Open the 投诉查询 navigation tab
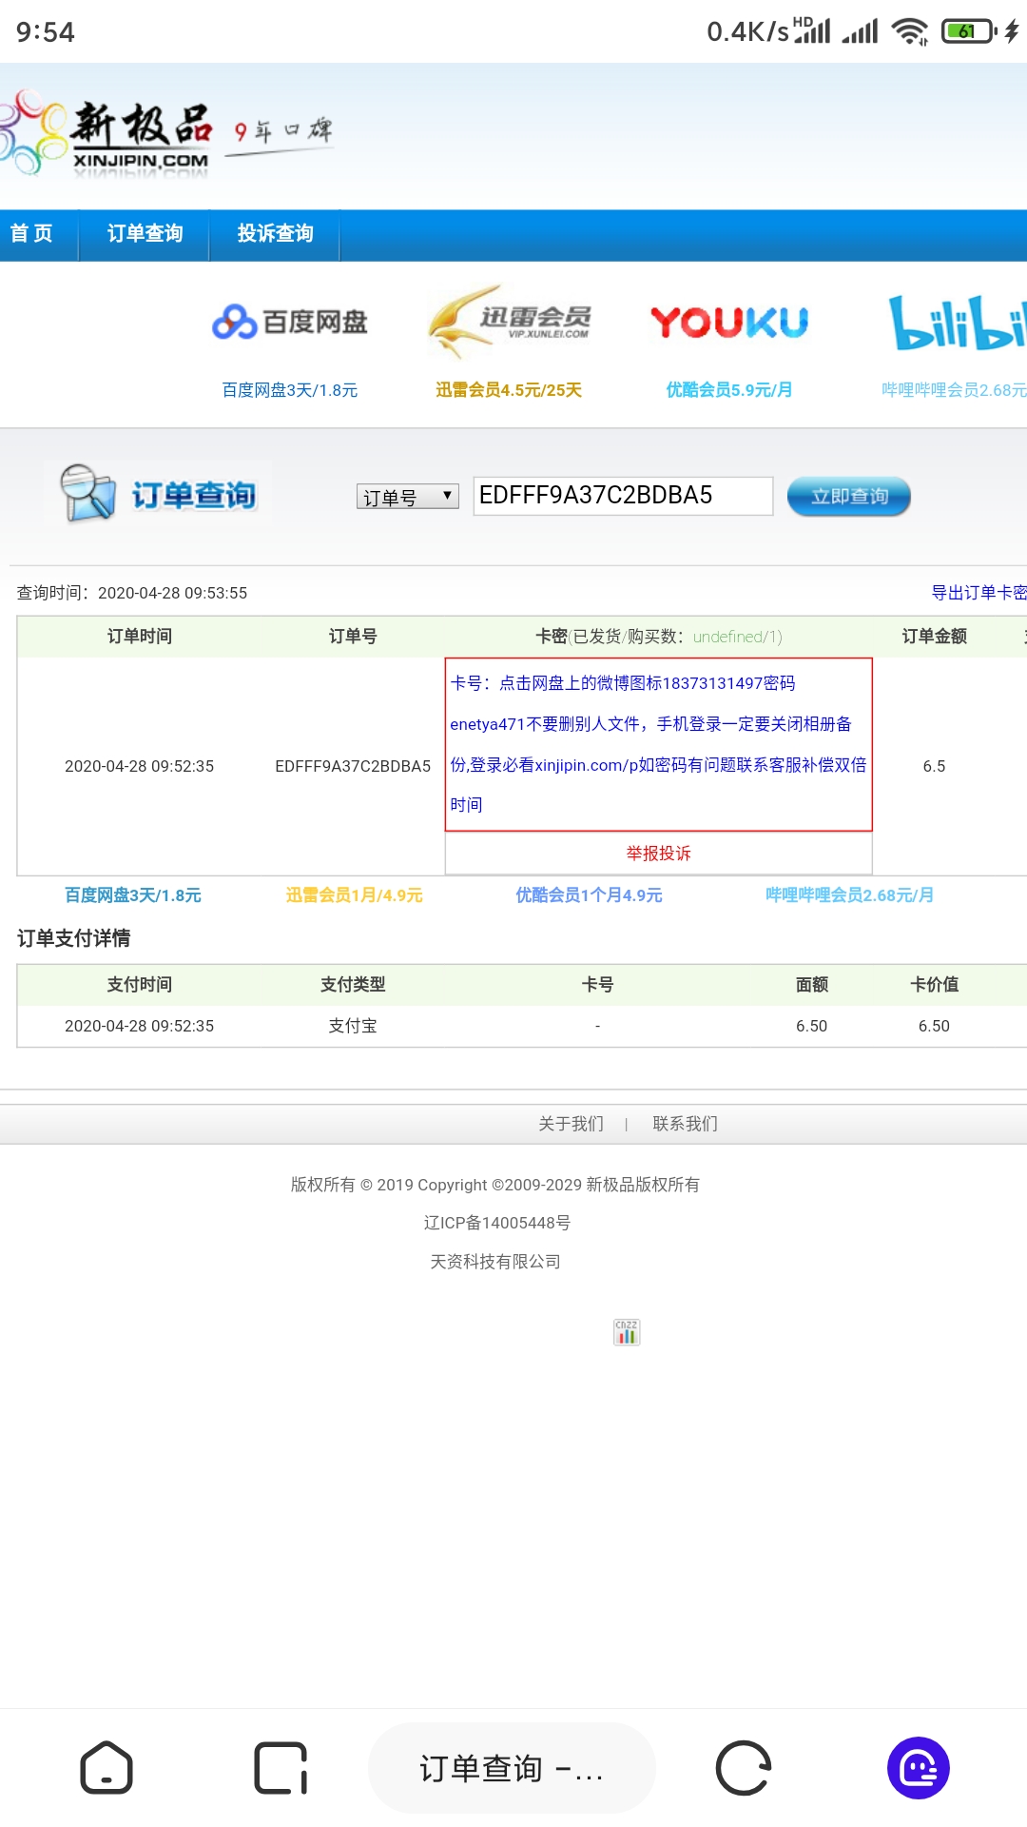The width and height of the screenshot is (1027, 1827). (275, 234)
